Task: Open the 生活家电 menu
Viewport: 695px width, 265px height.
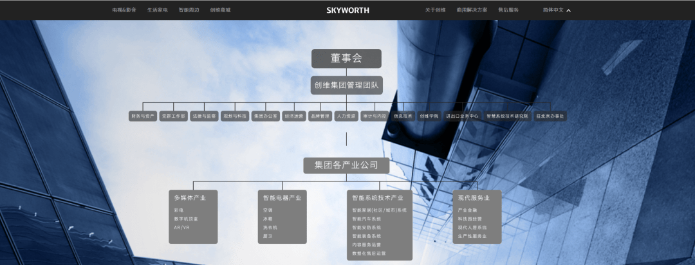Action: 157,10
